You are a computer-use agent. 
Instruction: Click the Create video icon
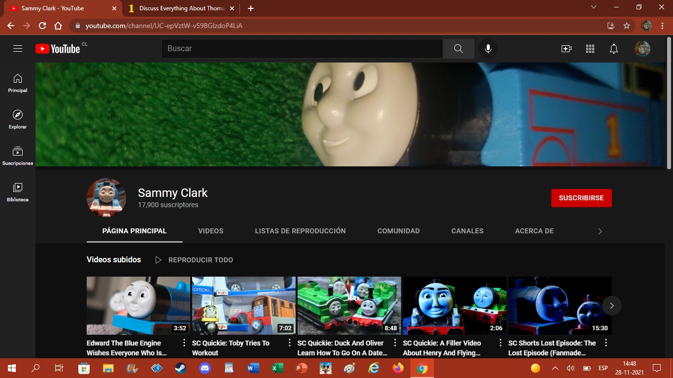(567, 48)
